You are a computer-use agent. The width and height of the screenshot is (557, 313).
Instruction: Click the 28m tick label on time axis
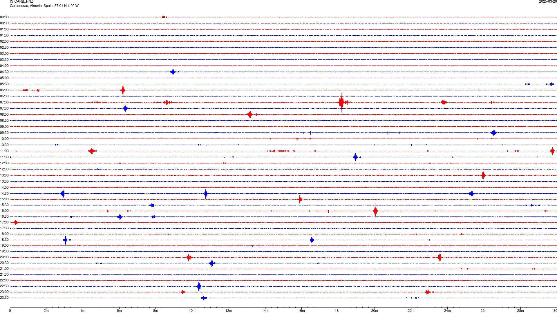pyautogui.click(x=520, y=311)
